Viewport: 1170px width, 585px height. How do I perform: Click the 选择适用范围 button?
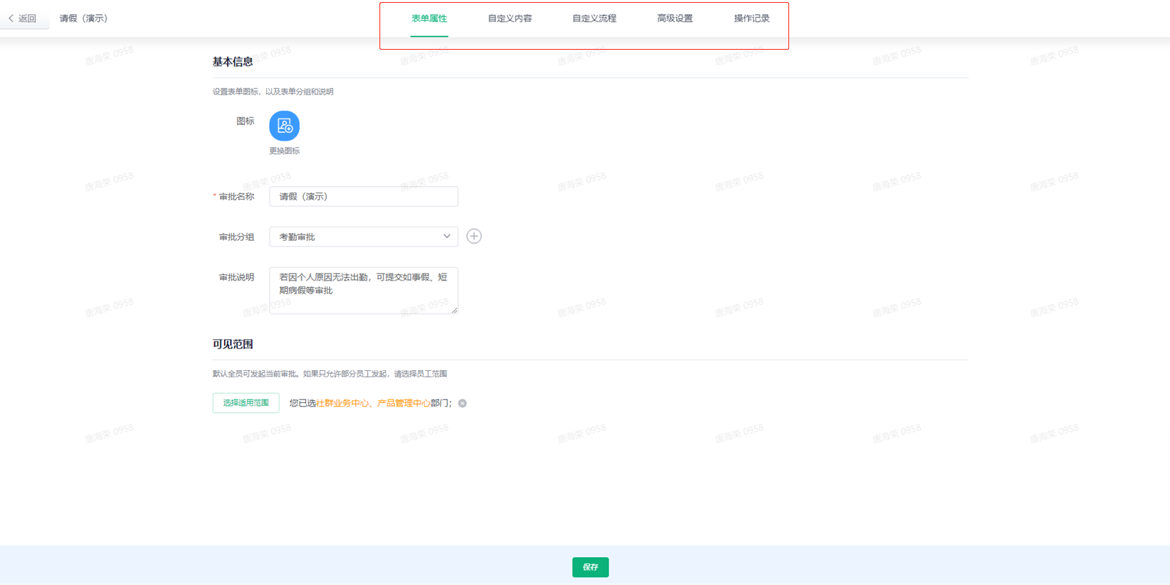click(246, 403)
